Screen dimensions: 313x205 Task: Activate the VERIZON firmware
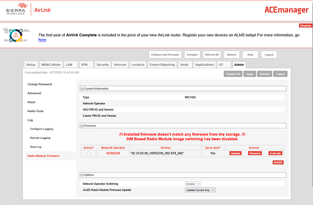(x=275, y=153)
